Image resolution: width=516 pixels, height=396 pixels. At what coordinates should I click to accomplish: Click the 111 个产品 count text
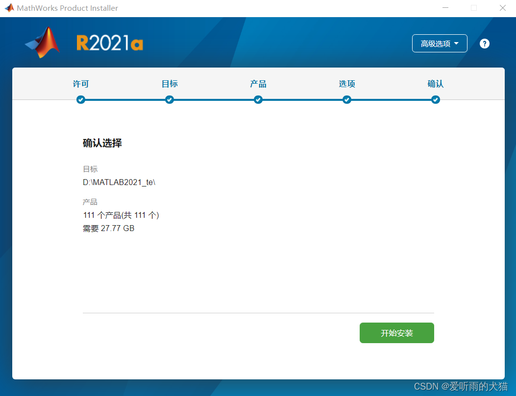point(121,215)
